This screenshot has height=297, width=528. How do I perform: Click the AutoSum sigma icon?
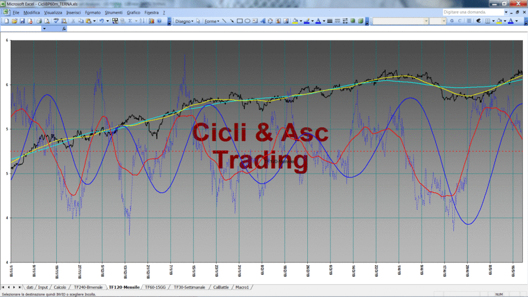pyautogui.click(x=130, y=21)
